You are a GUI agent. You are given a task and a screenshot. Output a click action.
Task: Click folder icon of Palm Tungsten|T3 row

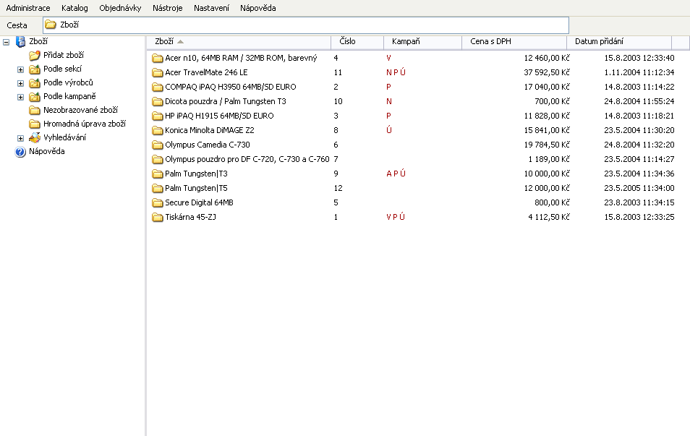point(157,174)
